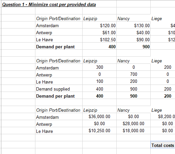Select Antwerp to Nancy shipment value 700
175x154 pixels.
[134, 74]
